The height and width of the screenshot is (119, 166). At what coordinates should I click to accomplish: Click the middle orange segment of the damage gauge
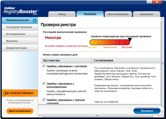tap(110, 42)
